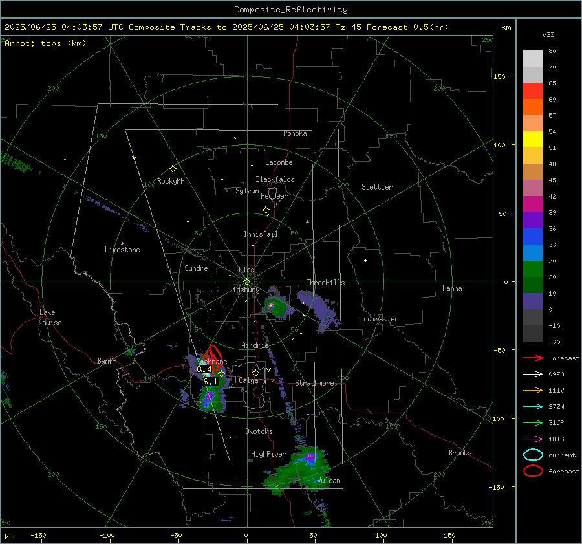Click the light gray 80 dBZ swatch

point(533,59)
